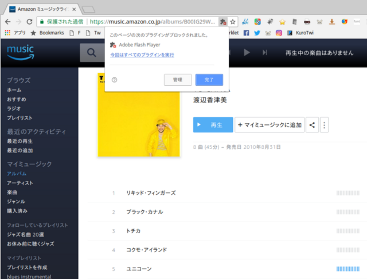
Task: Open the ジャズ名曲 20選 playlist
Action: tap(25, 234)
